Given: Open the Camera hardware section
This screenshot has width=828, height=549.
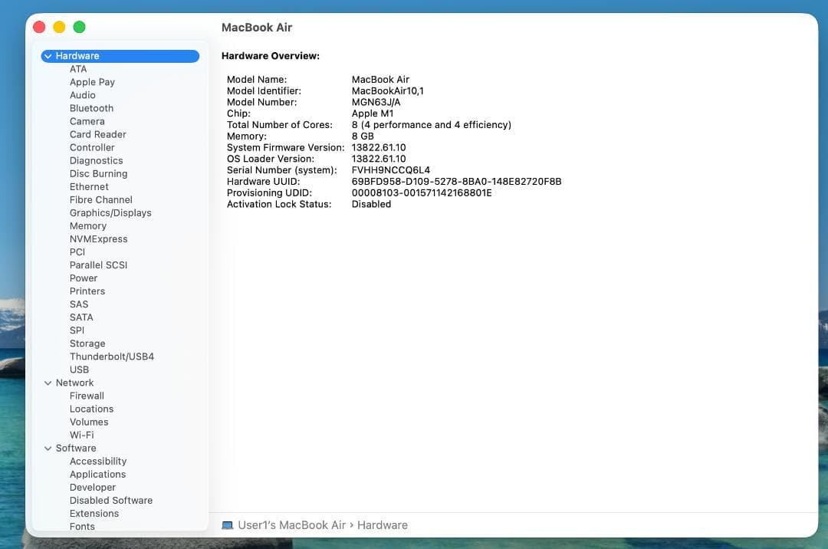Looking at the screenshot, I should (x=87, y=121).
